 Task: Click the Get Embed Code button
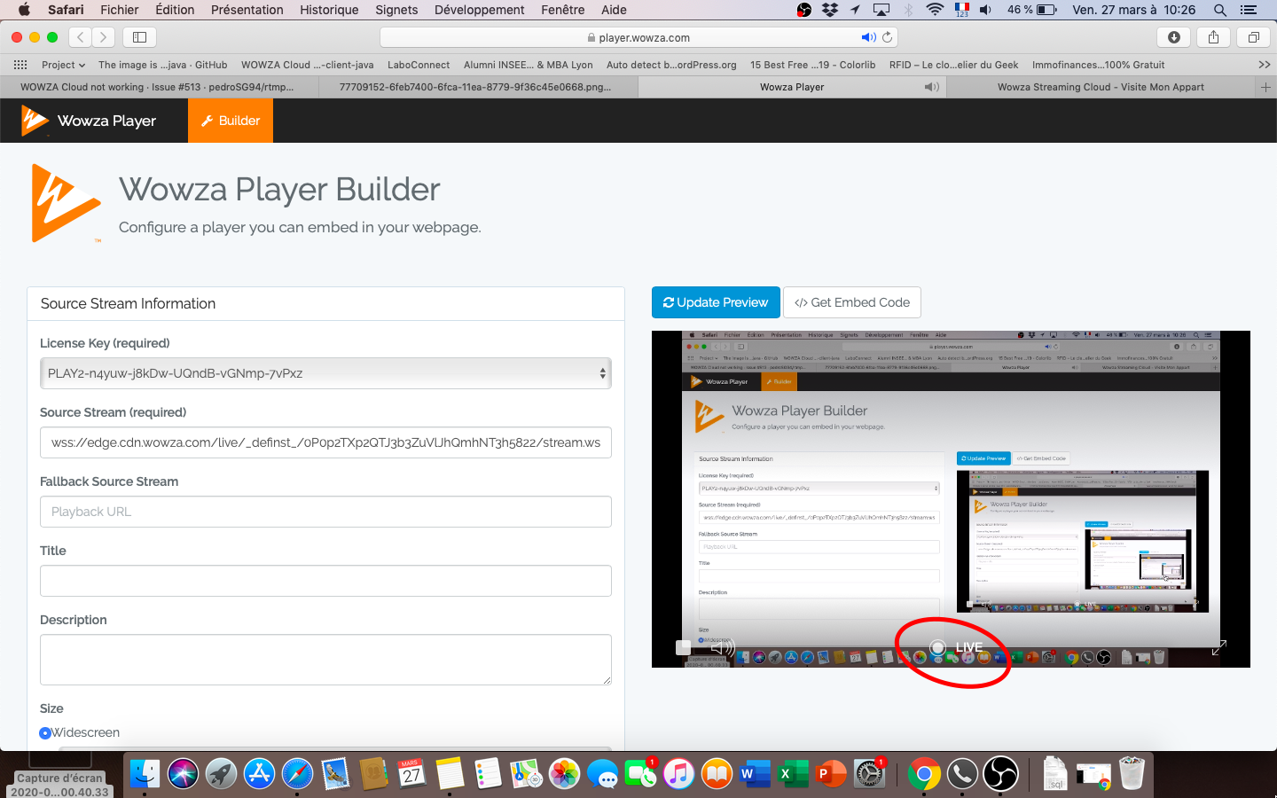(x=852, y=302)
